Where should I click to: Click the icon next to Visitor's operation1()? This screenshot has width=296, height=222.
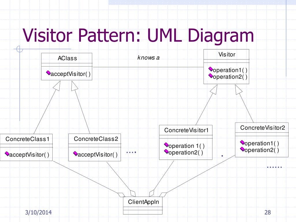click(x=211, y=69)
